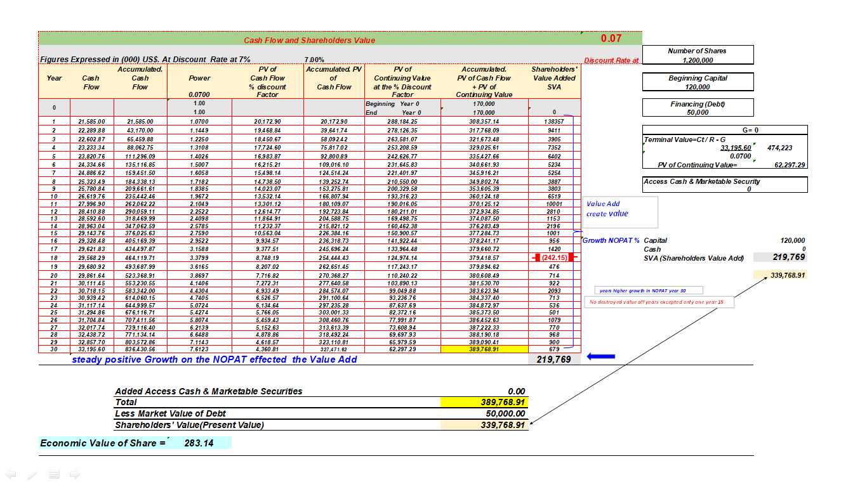Click accumulated value 379,418.57
Screen dimensions: 867x487
(484, 258)
